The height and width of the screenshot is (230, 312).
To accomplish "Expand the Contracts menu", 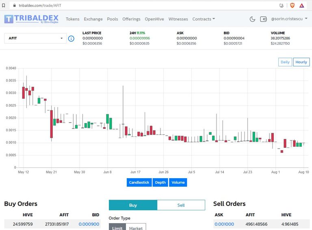I will click(204, 19).
